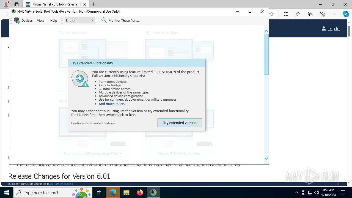The width and height of the screenshot is (352, 198).
Task: Open Firefox from taskbar
Action: pos(140,193)
